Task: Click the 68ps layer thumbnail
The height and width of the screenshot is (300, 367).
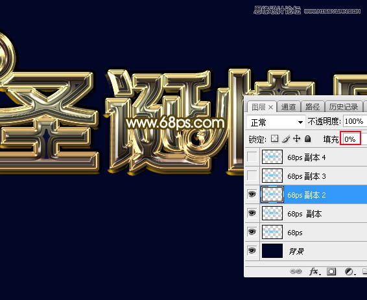Action: pyautogui.click(x=272, y=232)
